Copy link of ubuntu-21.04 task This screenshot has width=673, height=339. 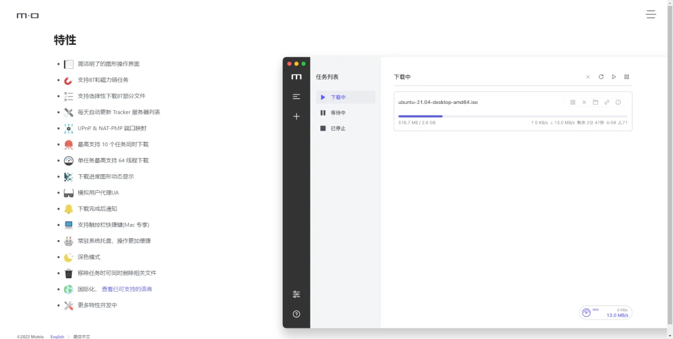point(606,102)
